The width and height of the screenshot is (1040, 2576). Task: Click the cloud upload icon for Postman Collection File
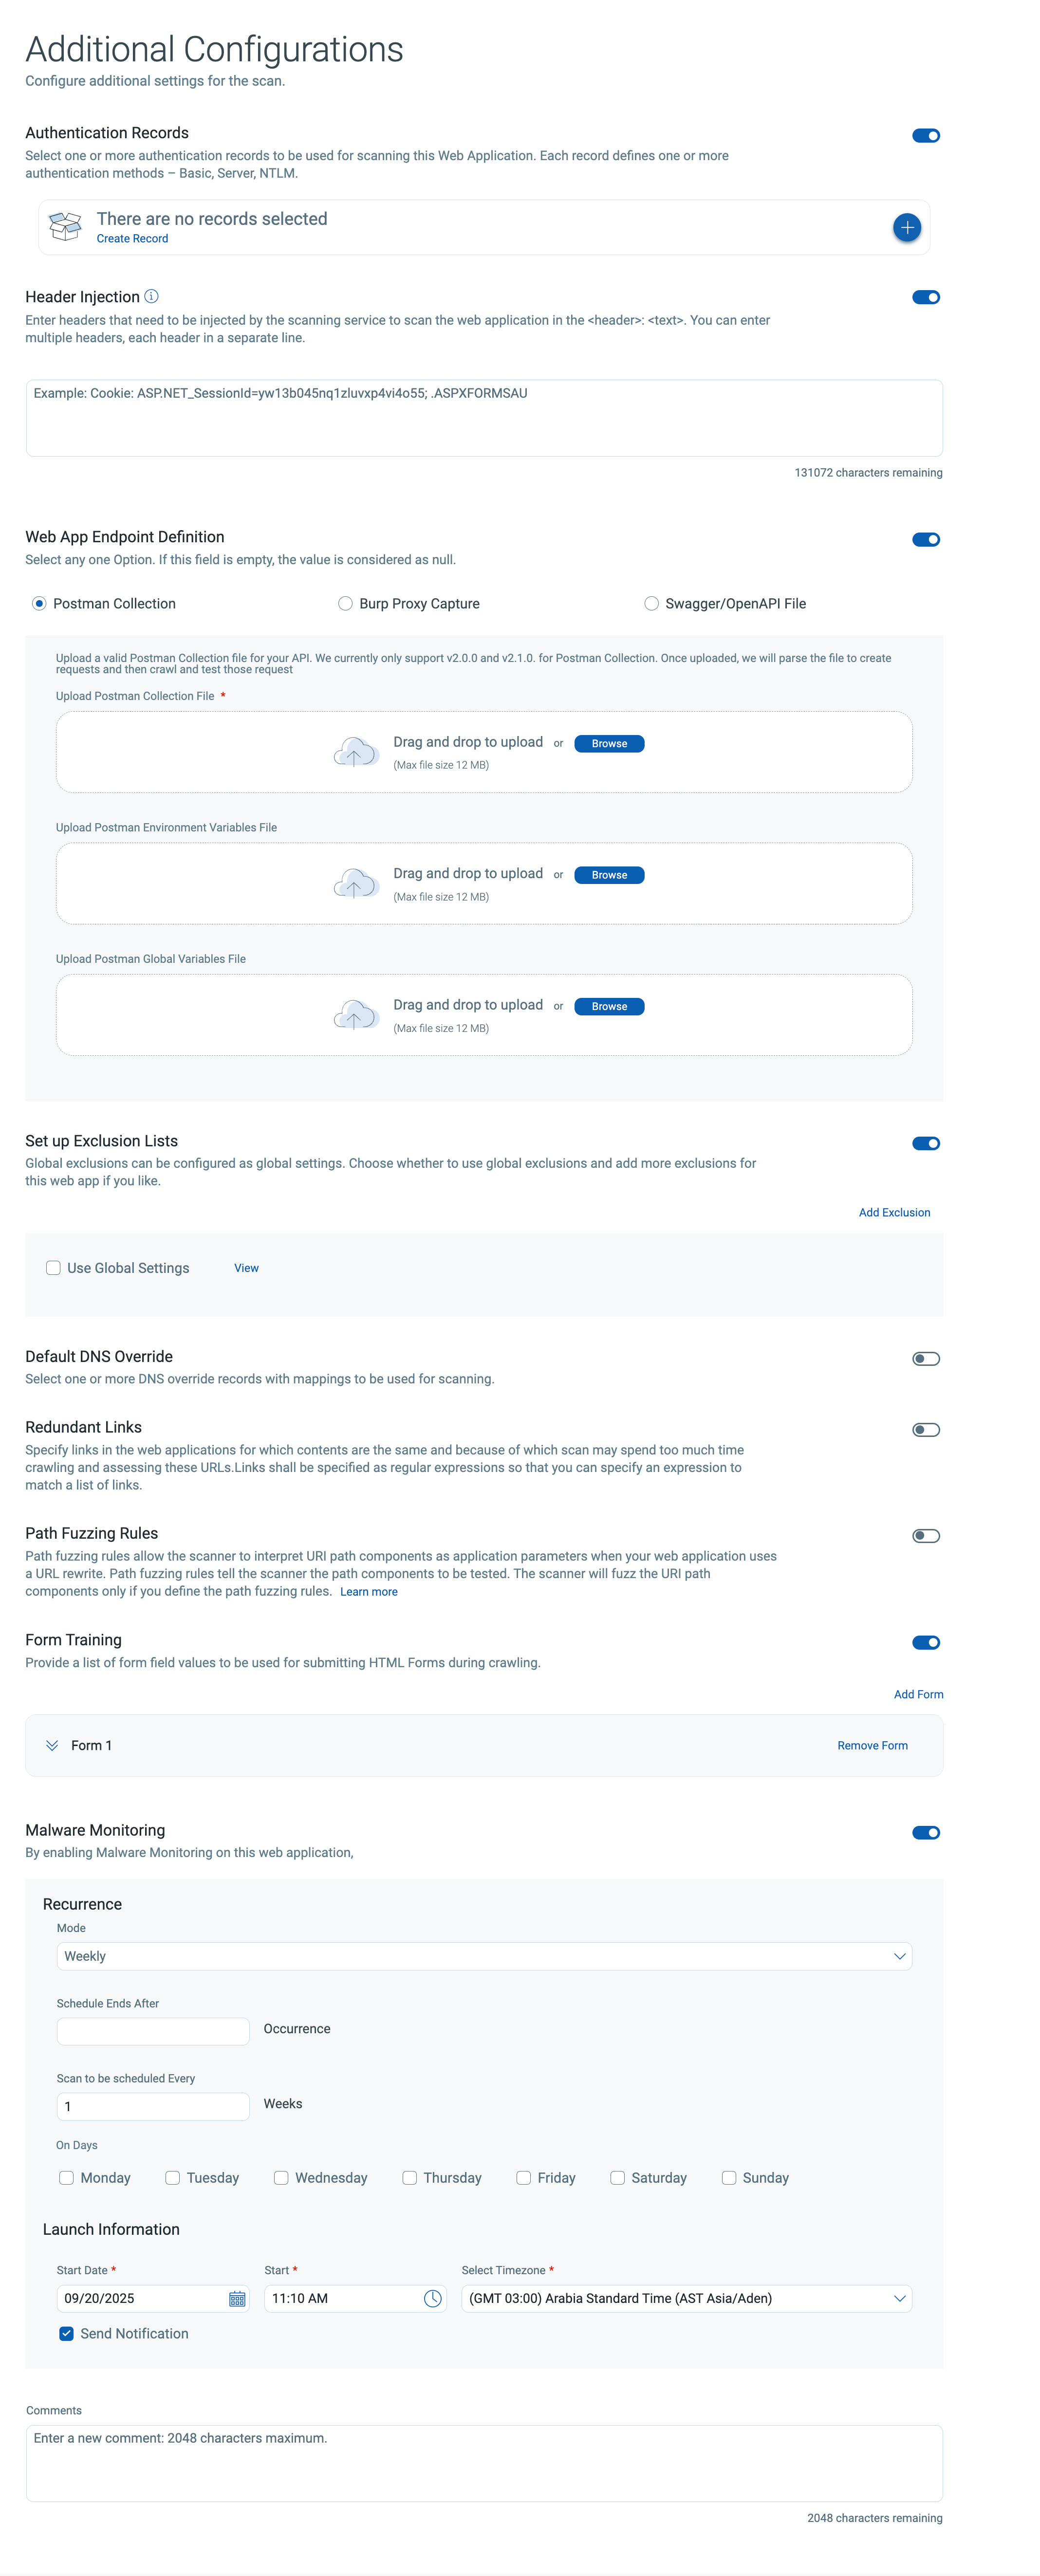(x=355, y=752)
